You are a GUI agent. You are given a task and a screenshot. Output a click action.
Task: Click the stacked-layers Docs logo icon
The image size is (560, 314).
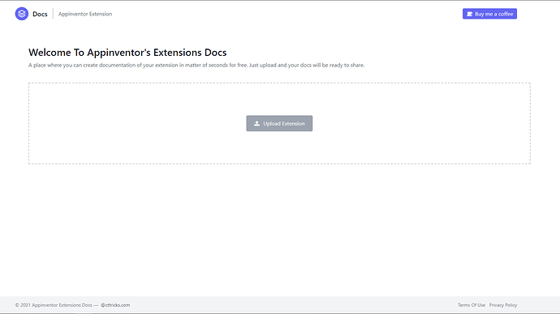(x=22, y=14)
